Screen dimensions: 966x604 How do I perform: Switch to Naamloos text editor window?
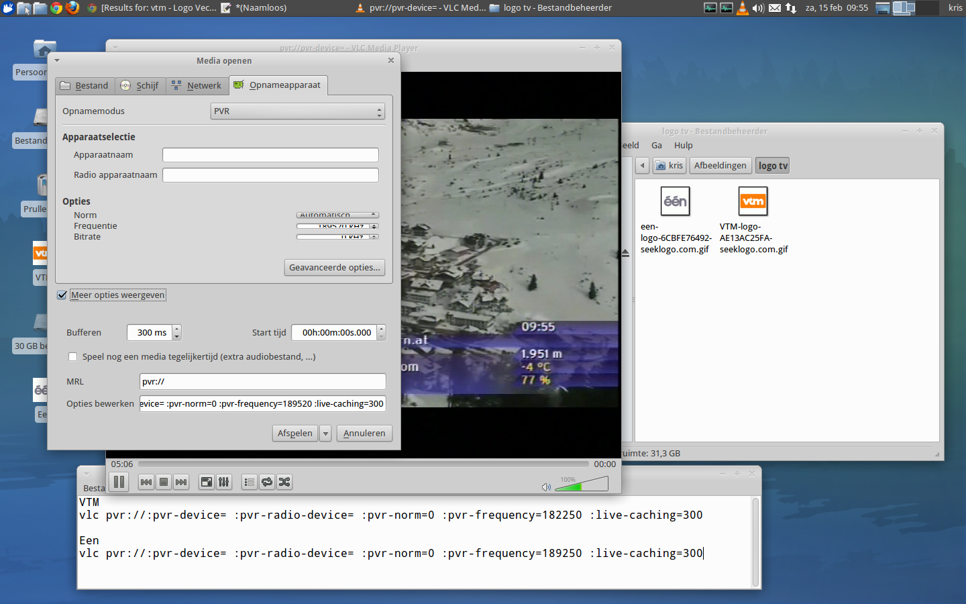254,8
